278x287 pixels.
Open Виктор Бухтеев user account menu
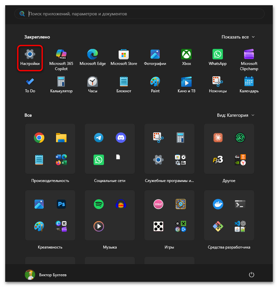point(46,275)
